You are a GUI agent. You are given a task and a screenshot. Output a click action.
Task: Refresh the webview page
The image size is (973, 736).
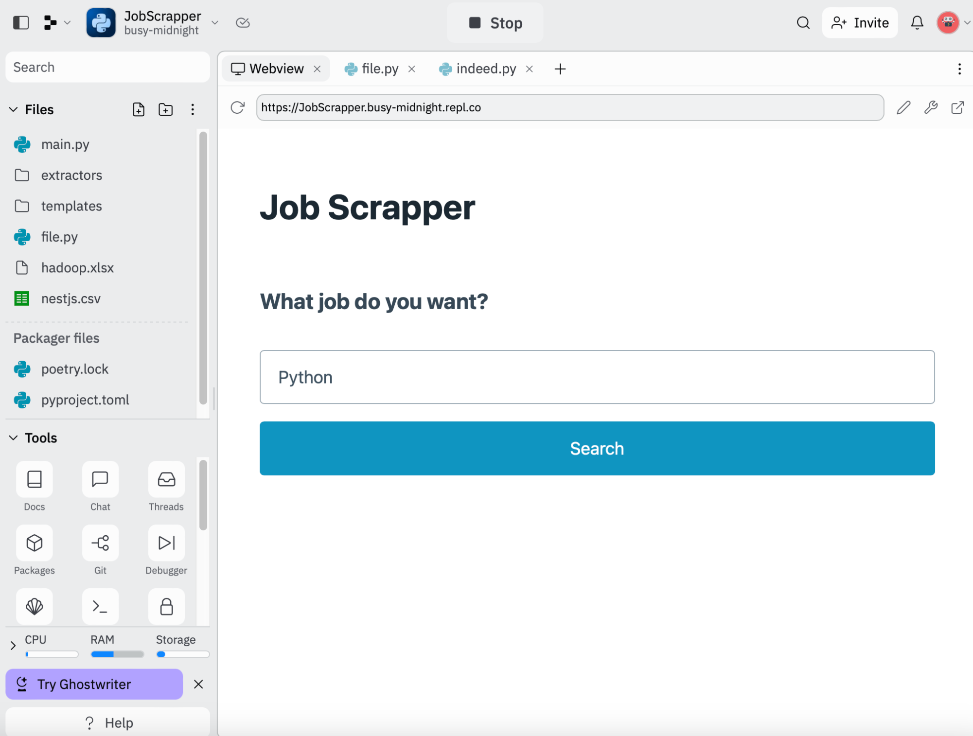tap(237, 107)
